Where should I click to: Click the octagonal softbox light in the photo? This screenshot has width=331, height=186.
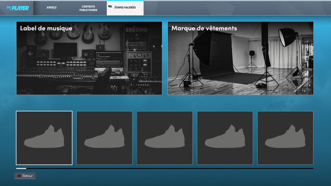click(x=287, y=37)
